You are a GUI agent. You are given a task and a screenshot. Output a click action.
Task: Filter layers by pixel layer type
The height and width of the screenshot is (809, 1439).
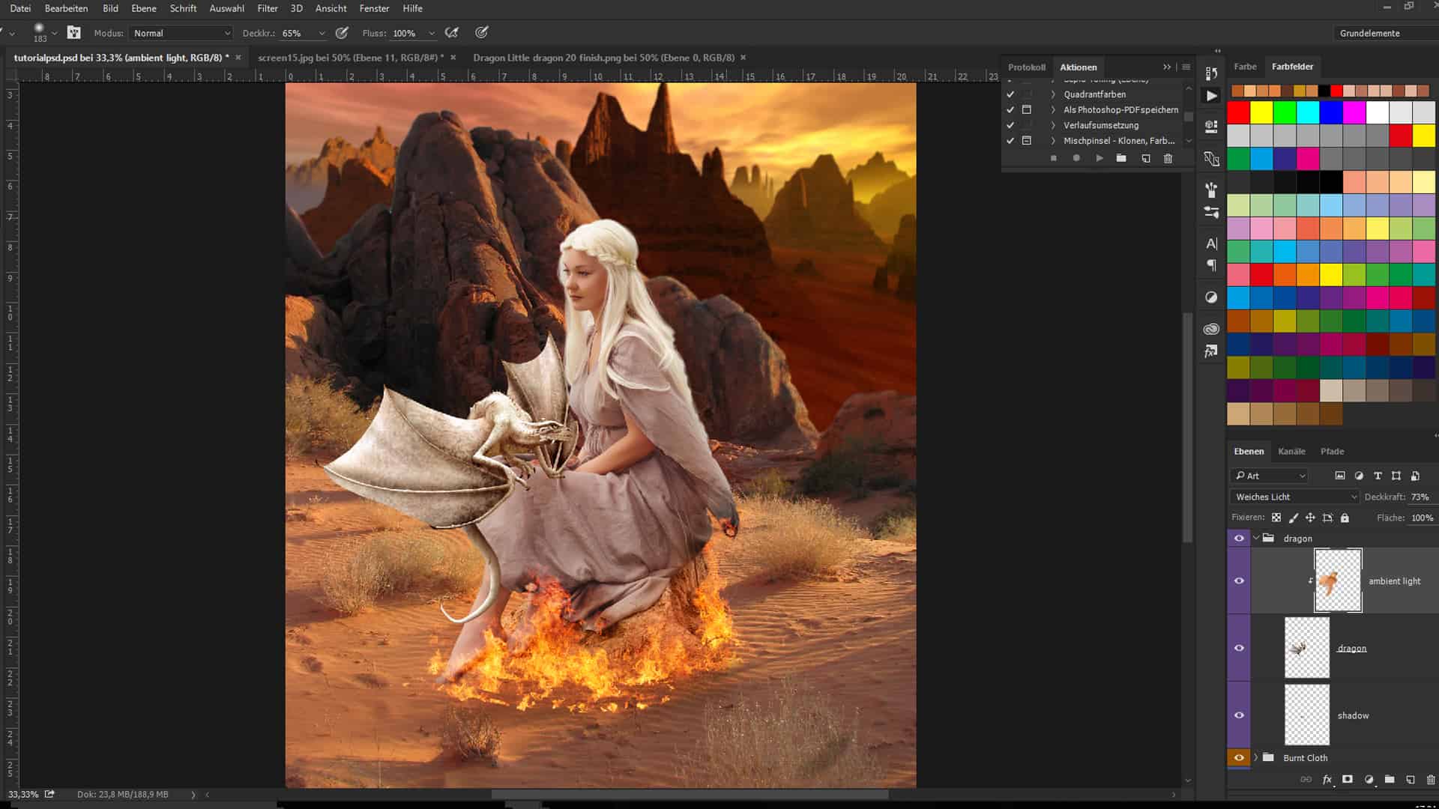tap(1340, 476)
